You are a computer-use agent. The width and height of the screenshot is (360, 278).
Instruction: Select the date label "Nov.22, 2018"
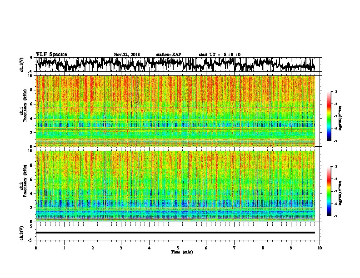pyautogui.click(x=127, y=55)
